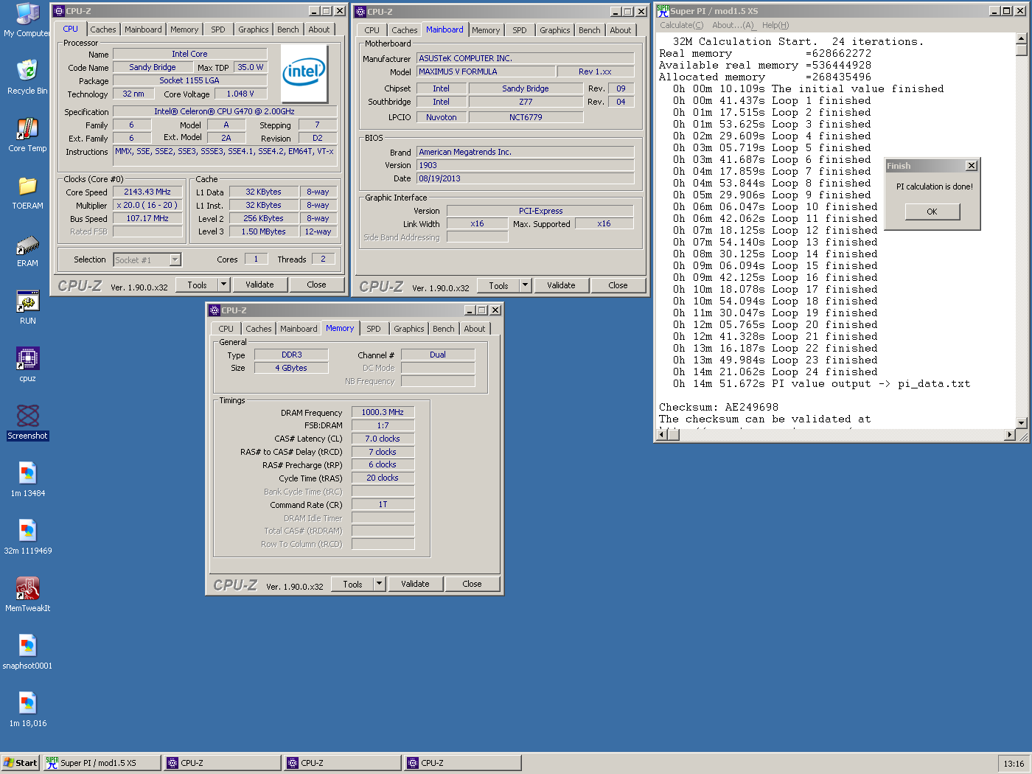This screenshot has height=774, width=1032.
Task: Open About tab in CPU-Z Mainboard window
Action: tap(621, 30)
